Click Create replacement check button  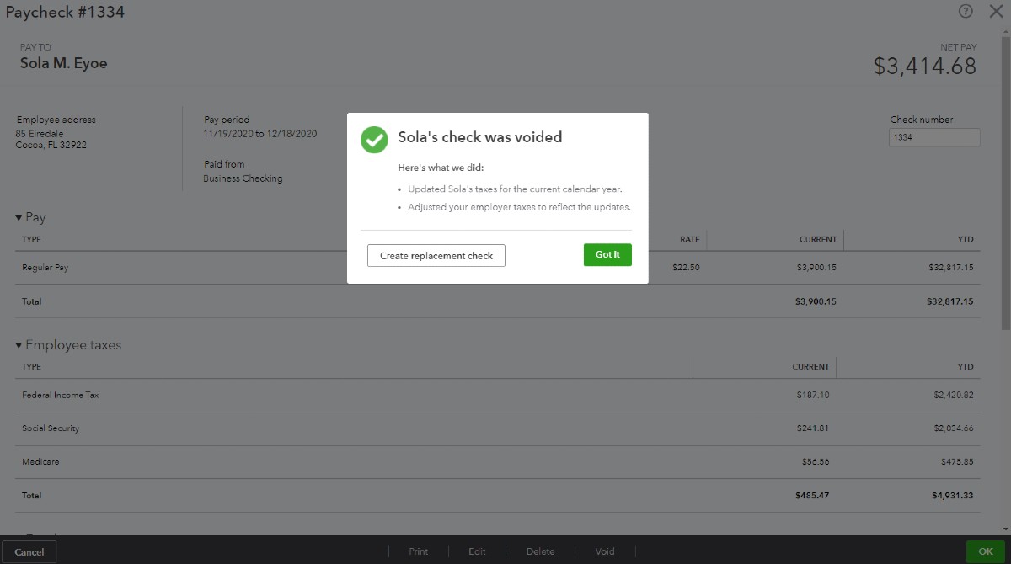click(436, 256)
